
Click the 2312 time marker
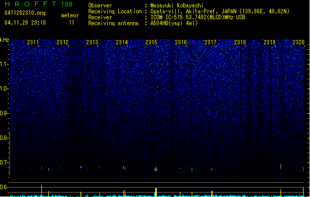[x=63, y=42]
